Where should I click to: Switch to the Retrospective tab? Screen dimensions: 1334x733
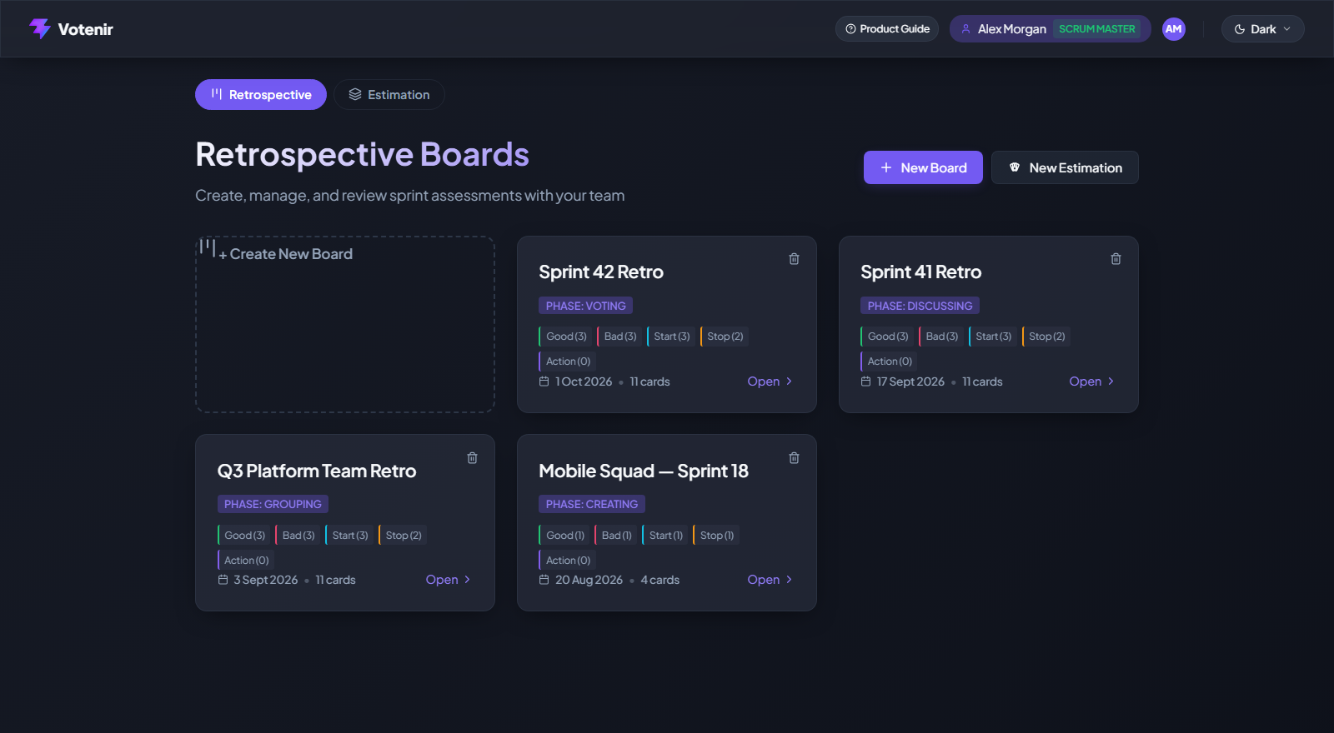[x=261, y=95]
